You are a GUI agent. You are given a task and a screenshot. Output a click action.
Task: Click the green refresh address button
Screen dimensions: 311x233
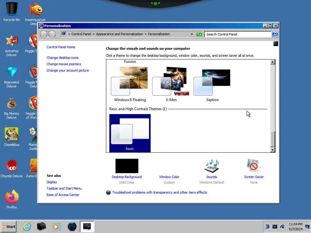199,34
